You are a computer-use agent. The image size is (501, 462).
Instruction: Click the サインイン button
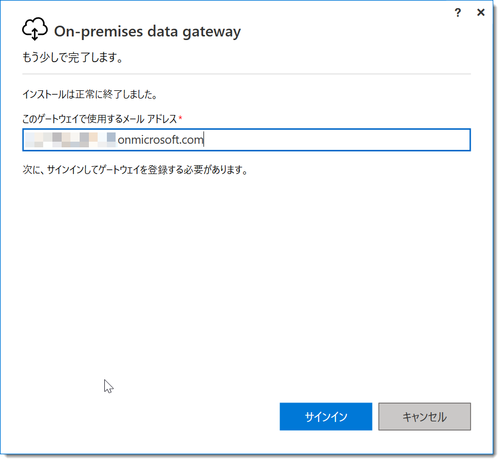click(x=326, y=416)
